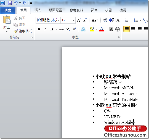Image resolution: width=149 pixels, height=139 pixels.
Task: Click the line Microsoft Answers
Action: coord(120,94)
